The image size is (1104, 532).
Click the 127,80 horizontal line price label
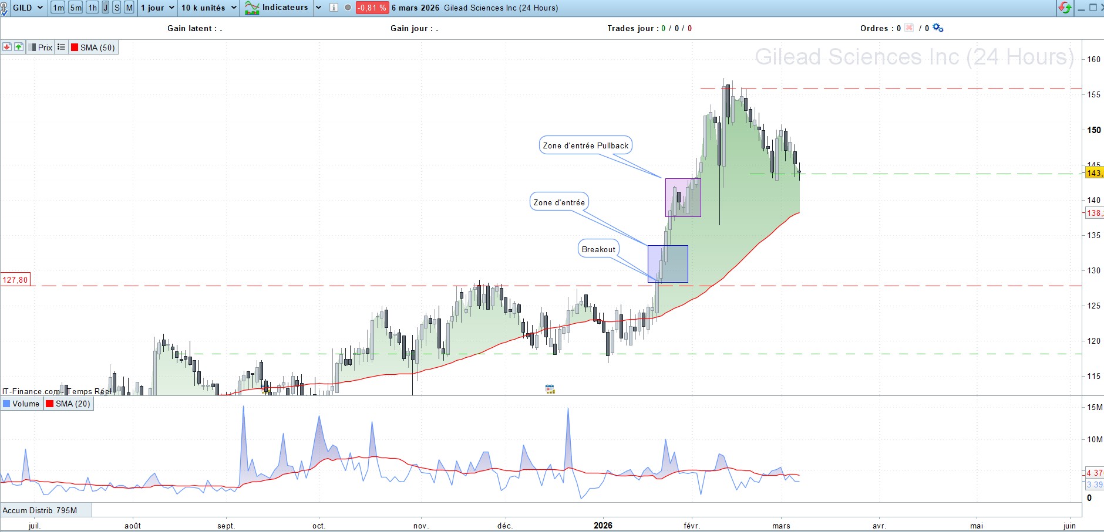tap(15, 280)
